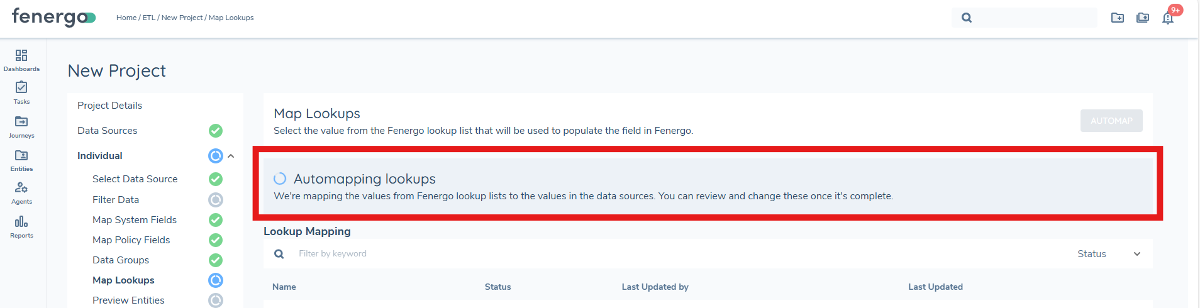1200x308 pixels.
Task: Collapse the Individual section chevron
Action: pos(231,156)
